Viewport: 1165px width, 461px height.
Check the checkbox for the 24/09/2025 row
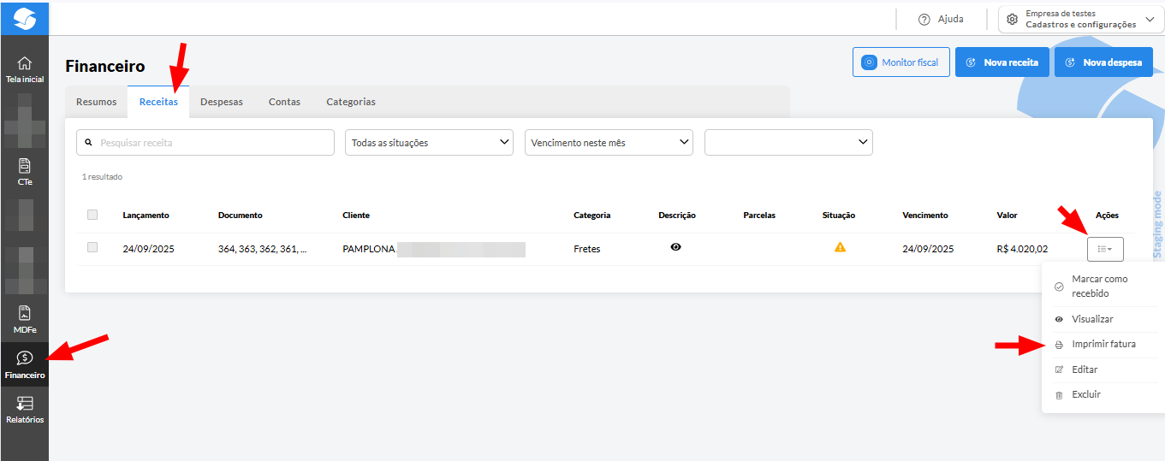pyautogui.click(x=92, y=247)
